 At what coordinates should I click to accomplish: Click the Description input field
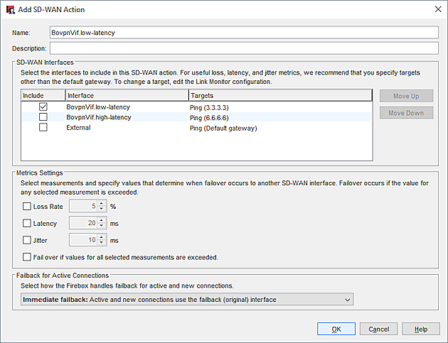click(244, 48)
